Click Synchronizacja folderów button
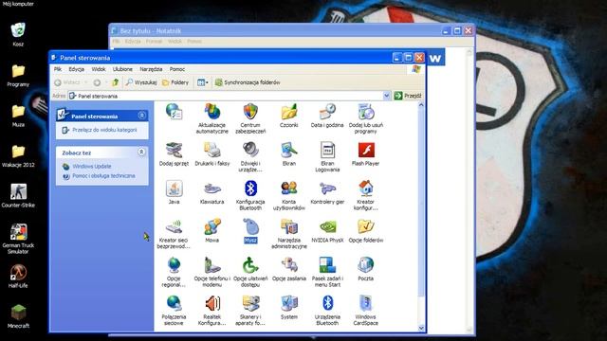Screen dimensions: 607x341 248,82
